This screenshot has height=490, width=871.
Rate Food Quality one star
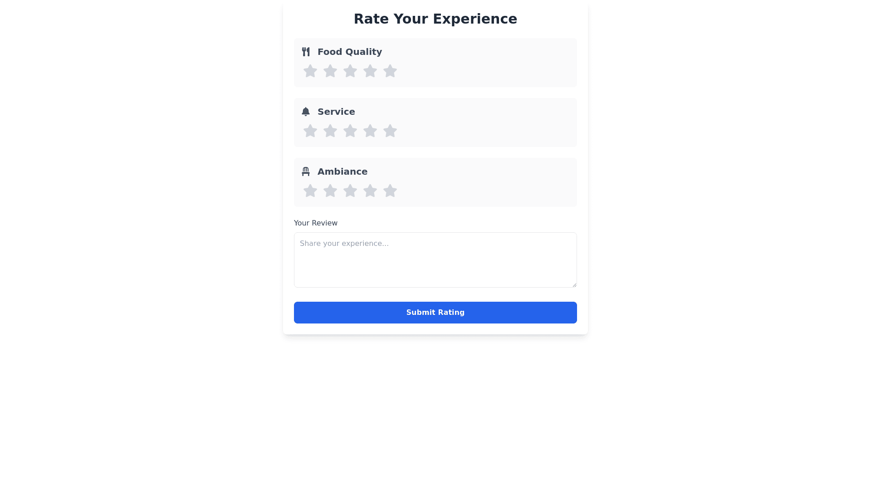(x=310, y=71)
